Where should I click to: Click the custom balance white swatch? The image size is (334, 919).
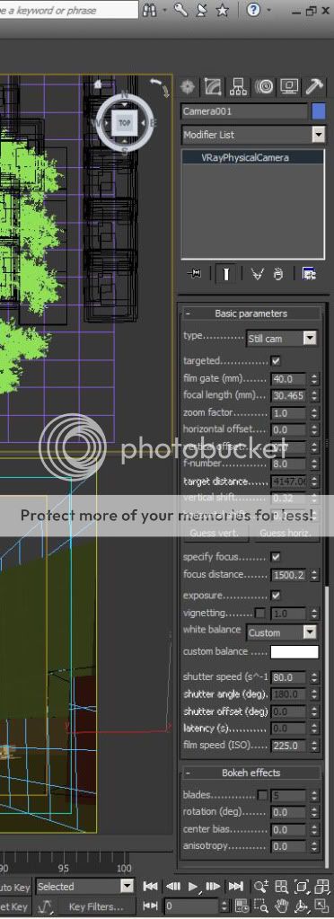pyautogui.click(x=294, y=651)
